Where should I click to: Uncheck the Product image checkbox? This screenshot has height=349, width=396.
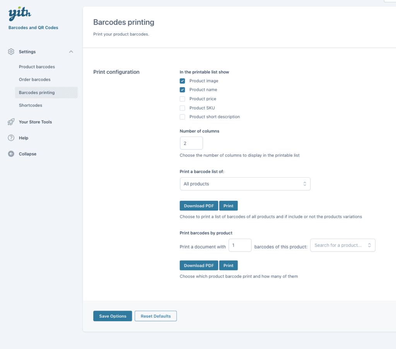pos(183,81)
